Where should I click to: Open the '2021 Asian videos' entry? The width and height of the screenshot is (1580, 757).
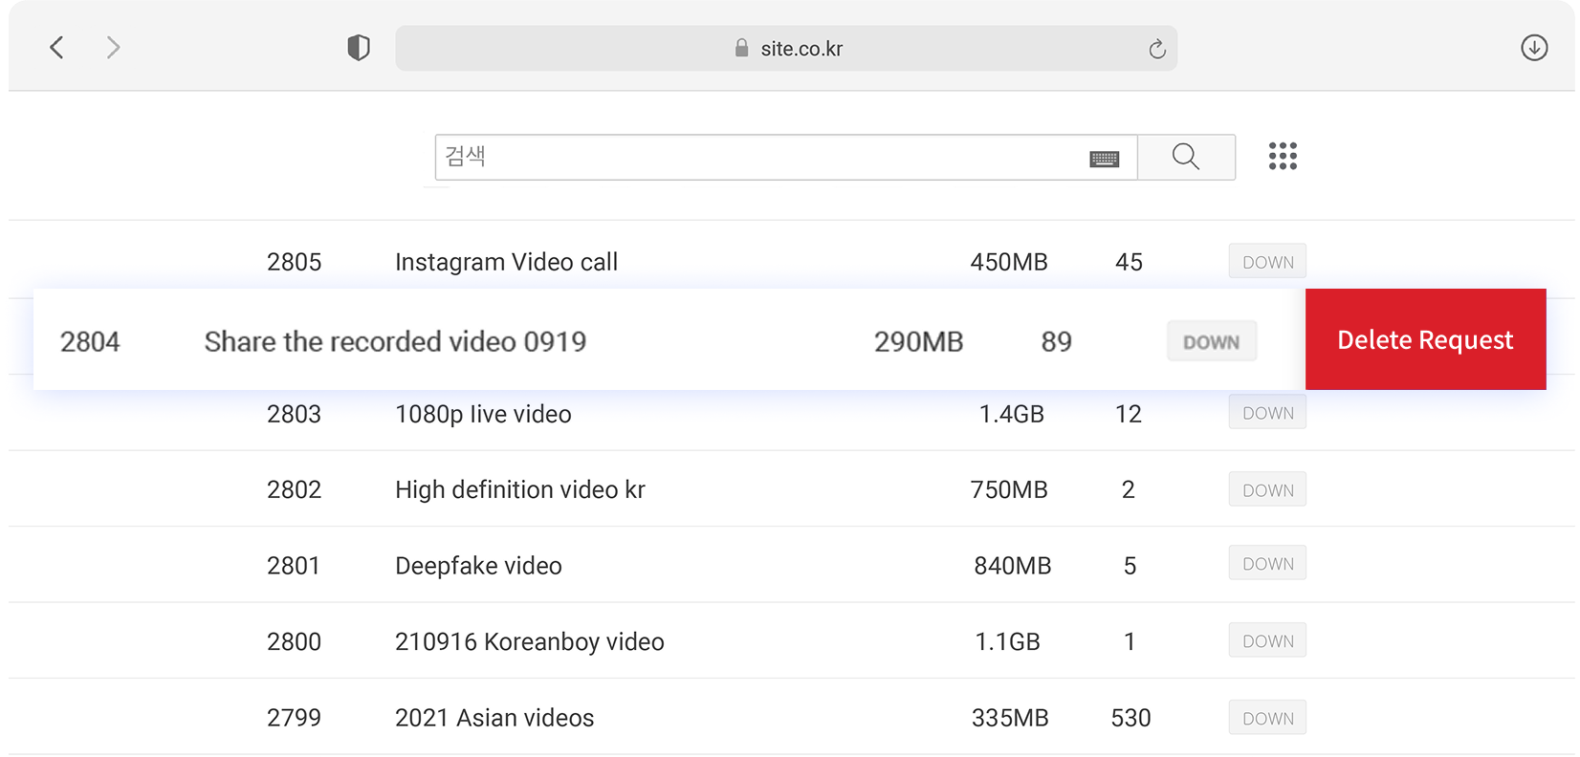tap(494, 718)
